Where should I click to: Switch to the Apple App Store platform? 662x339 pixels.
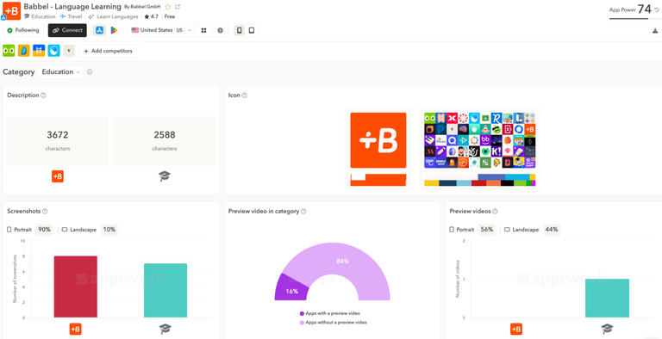point(100,30)
